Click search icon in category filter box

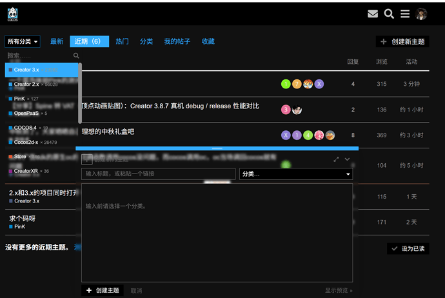click(x=76, y=55)
